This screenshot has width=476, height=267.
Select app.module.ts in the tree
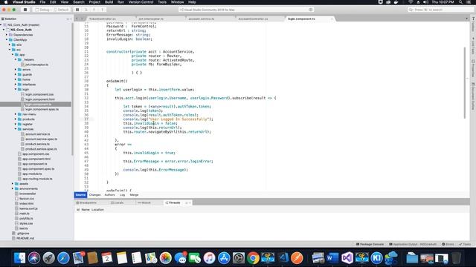click(x=32, y=174)
